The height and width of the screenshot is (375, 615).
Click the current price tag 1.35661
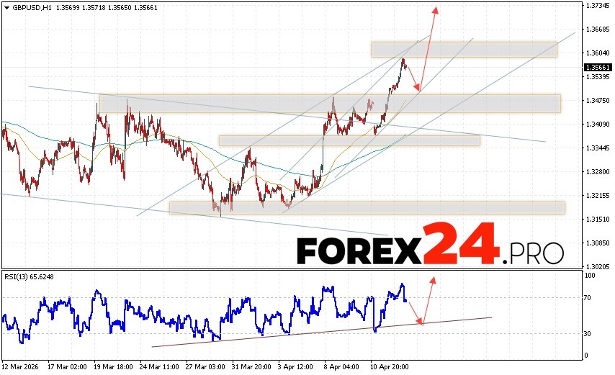pos(597,67)
